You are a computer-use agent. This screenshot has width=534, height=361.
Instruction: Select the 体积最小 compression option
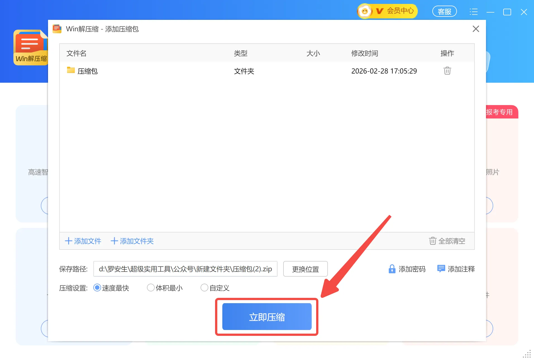click(x=151, y=288)
